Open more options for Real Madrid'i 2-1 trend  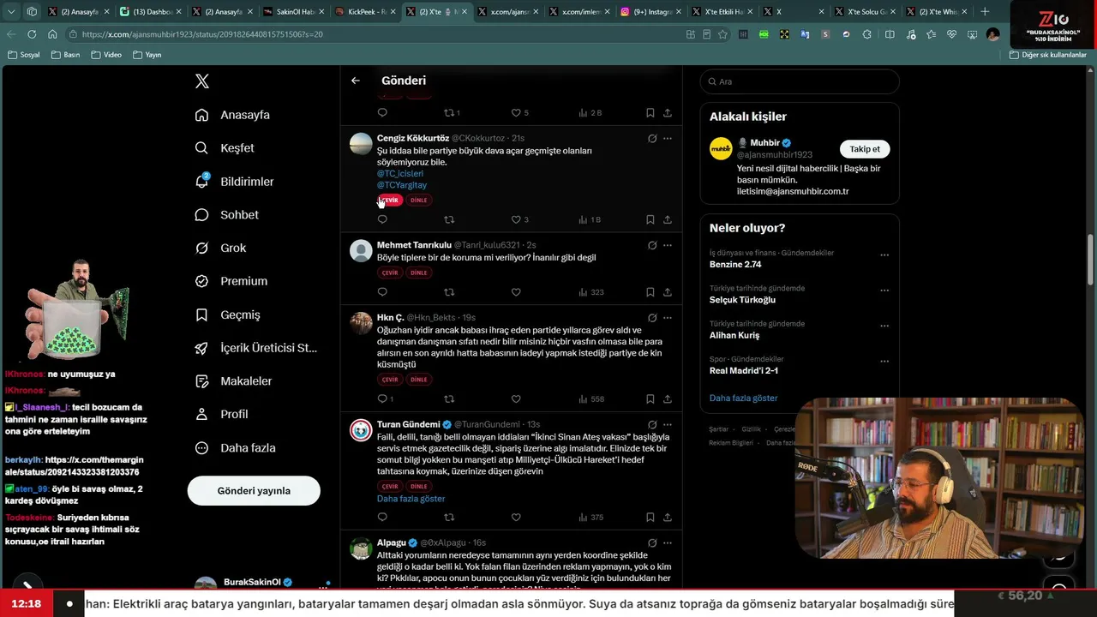click(884, 362)
